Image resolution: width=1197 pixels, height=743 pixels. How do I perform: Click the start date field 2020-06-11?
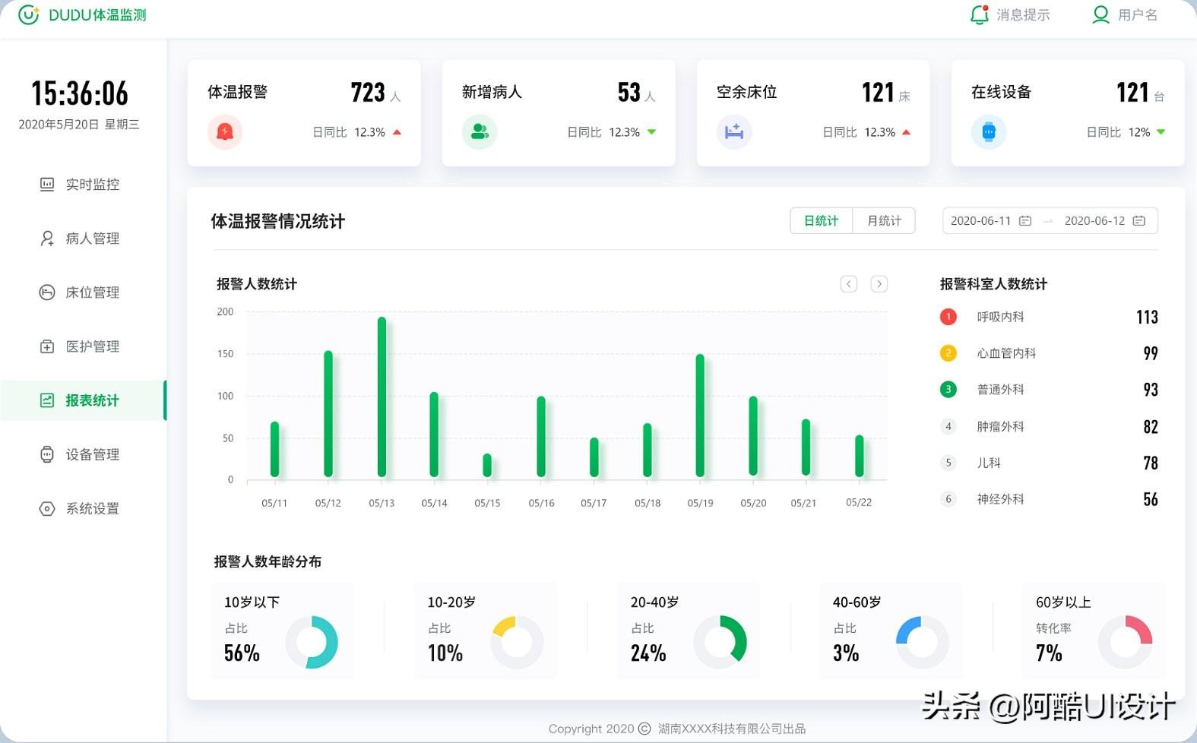pos(991,221)
